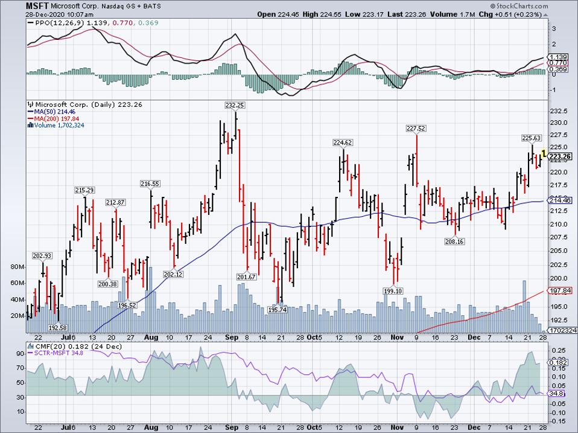Click the 201.67 low price label
The width and height of the screenshot is (578, 433).
point(246,277)
